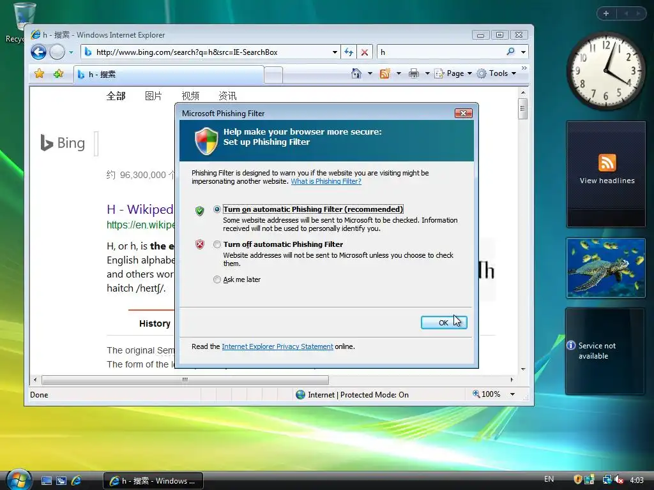Select the 'h - 搜索' browser tab
The image size is (654, 490).
tap(169, 75)
